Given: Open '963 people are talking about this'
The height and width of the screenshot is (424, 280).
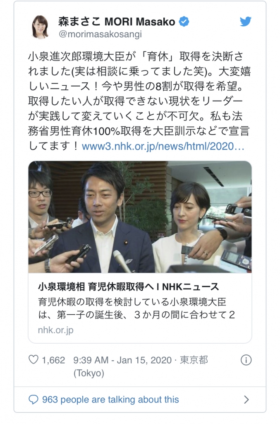Looking at the screenshot, I should [110, 400].
